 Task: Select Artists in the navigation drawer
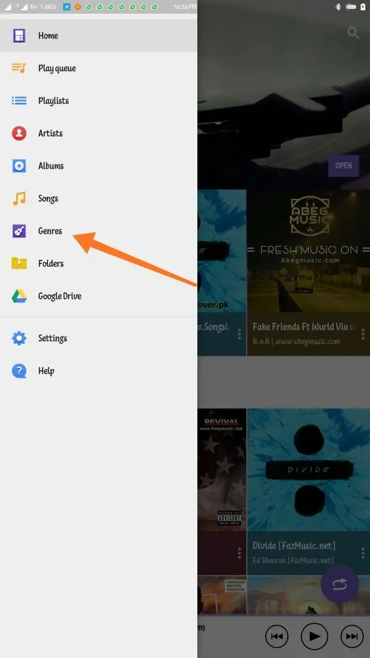(x=99, y=133)
